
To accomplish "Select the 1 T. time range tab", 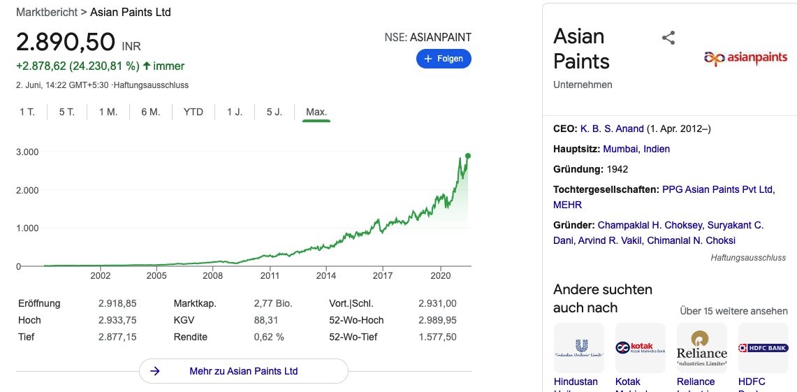I will point(27,112).
